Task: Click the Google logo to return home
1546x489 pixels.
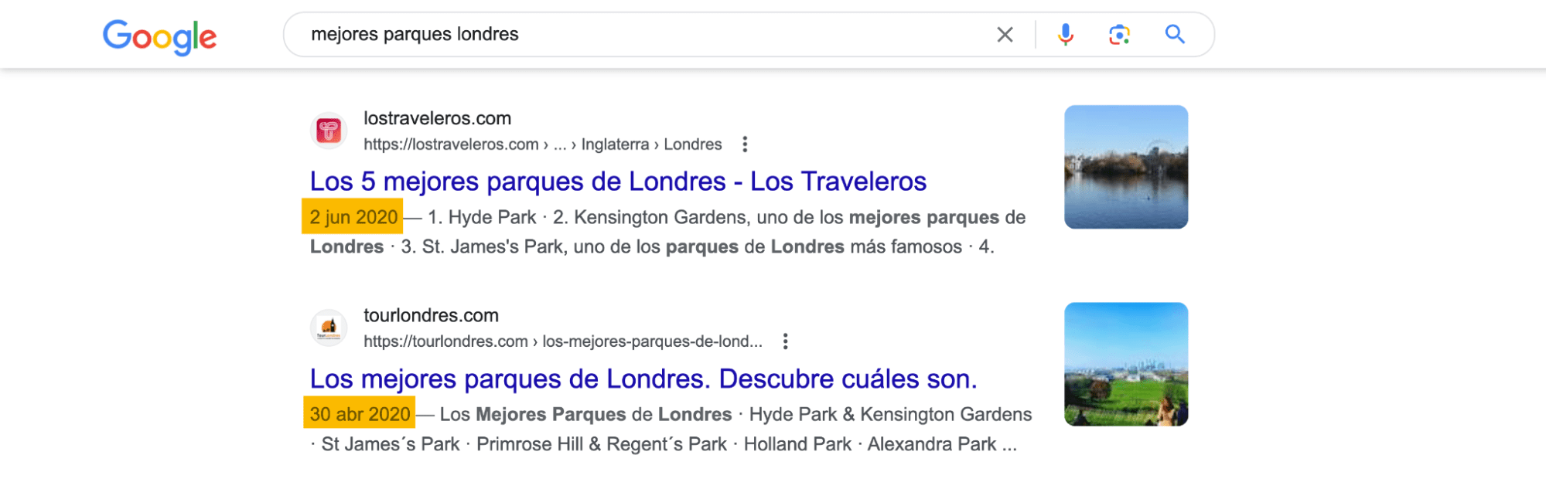Action: (x=159, y=34)
